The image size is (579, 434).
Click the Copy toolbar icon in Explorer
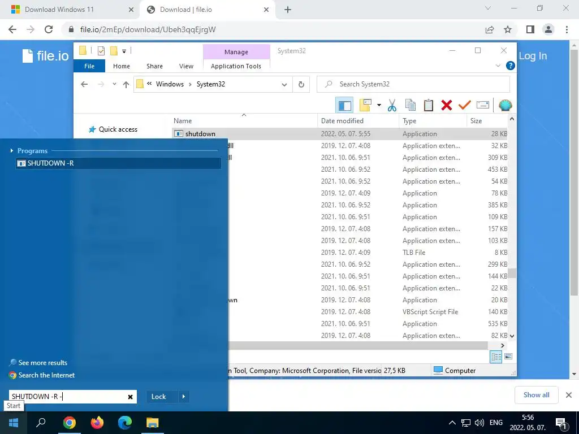point(411,105)
